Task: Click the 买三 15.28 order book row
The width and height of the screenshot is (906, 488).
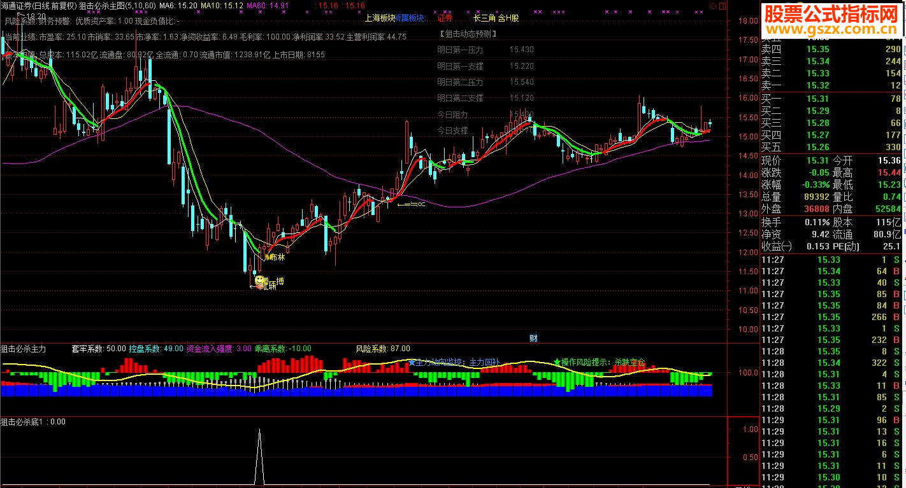Action: tap(832, 123)
